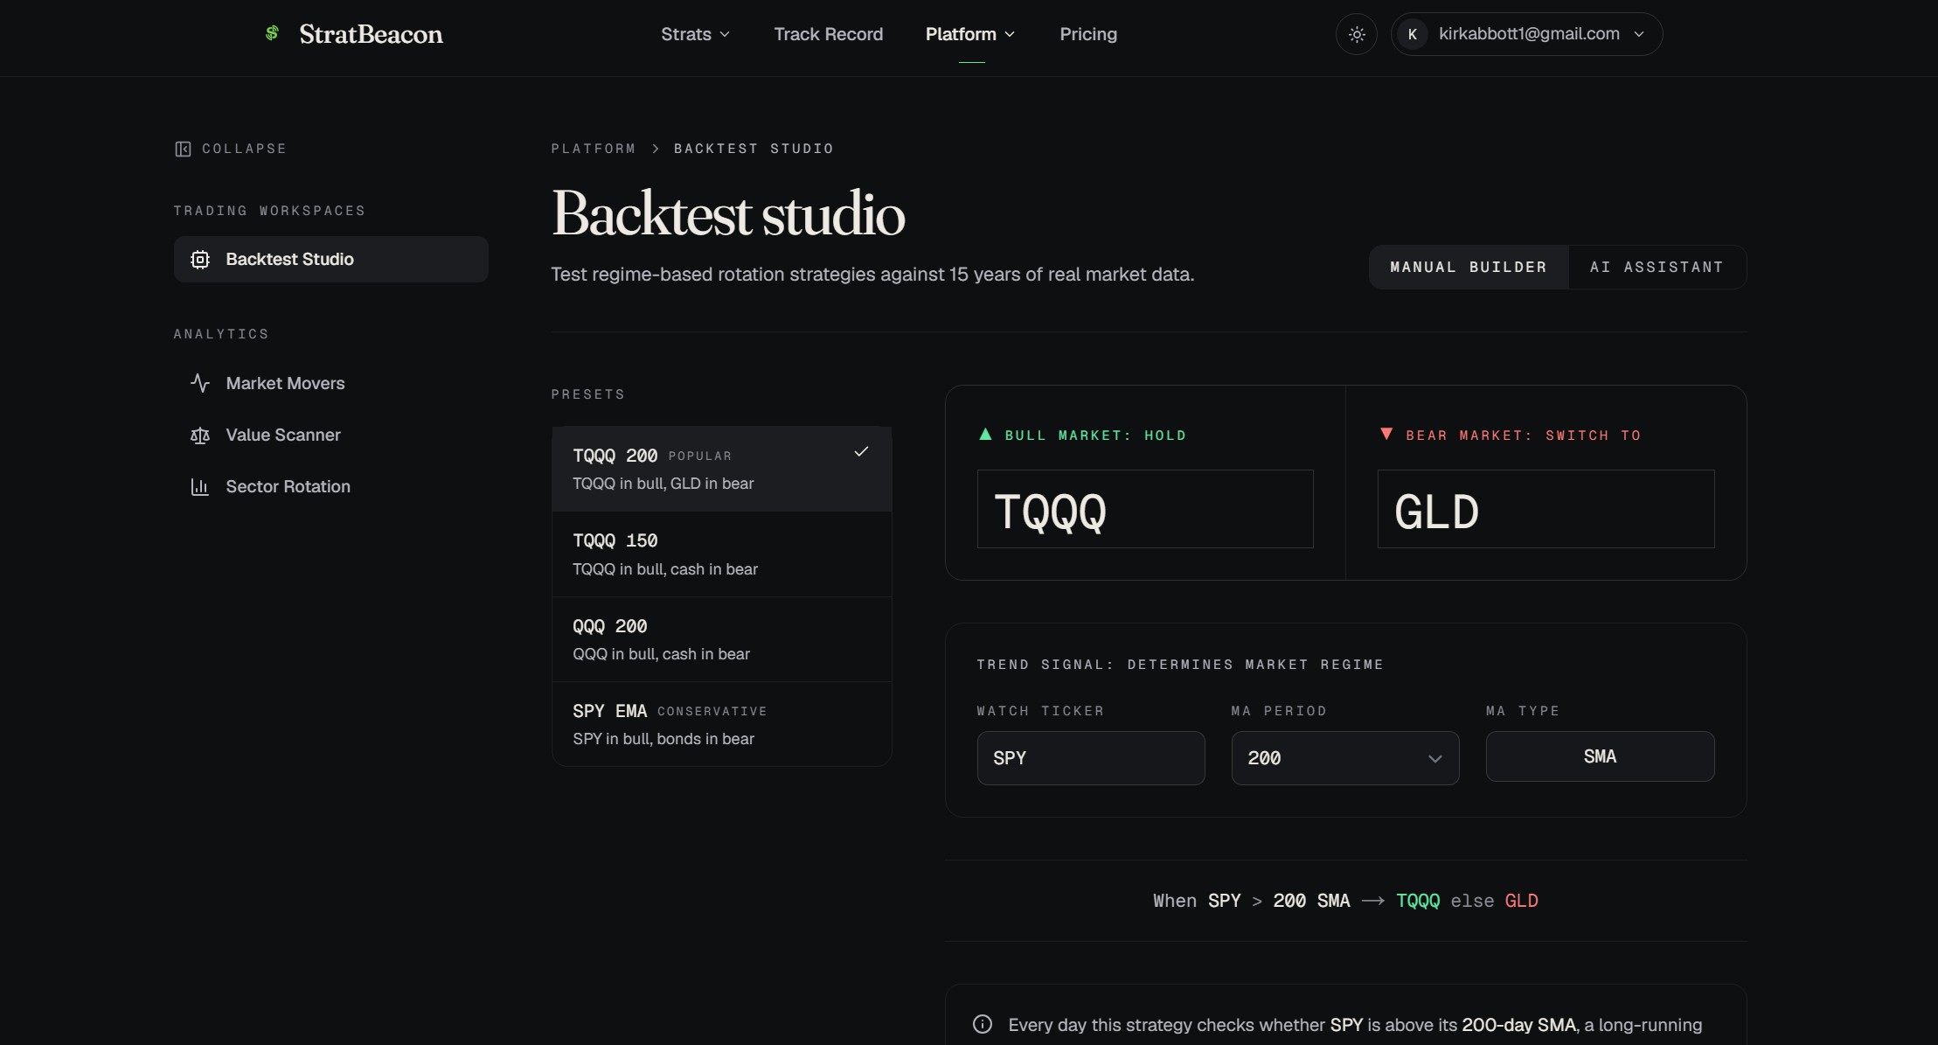
Task: Click the 'Watch Ticker' field label
Action: [1040, 711]
